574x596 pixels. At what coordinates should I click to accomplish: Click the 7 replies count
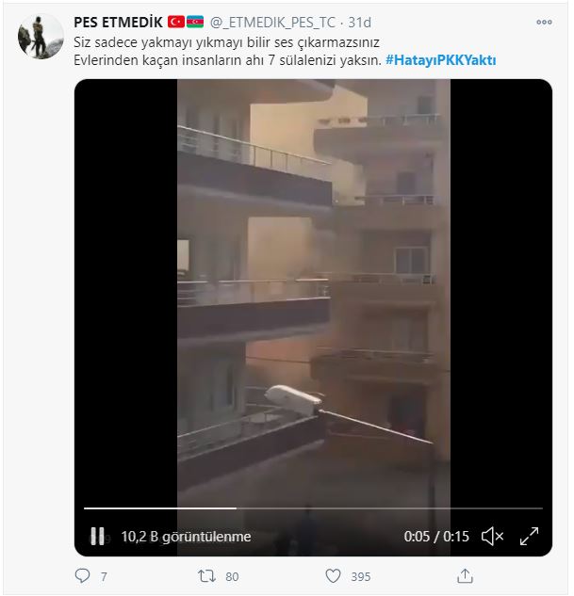(x=104, y=576)
